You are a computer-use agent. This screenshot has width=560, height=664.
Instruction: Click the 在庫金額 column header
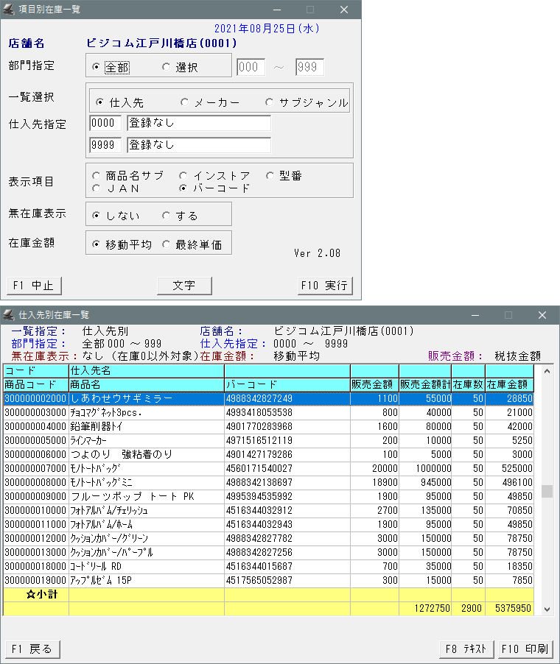click(x=508, y=384)
